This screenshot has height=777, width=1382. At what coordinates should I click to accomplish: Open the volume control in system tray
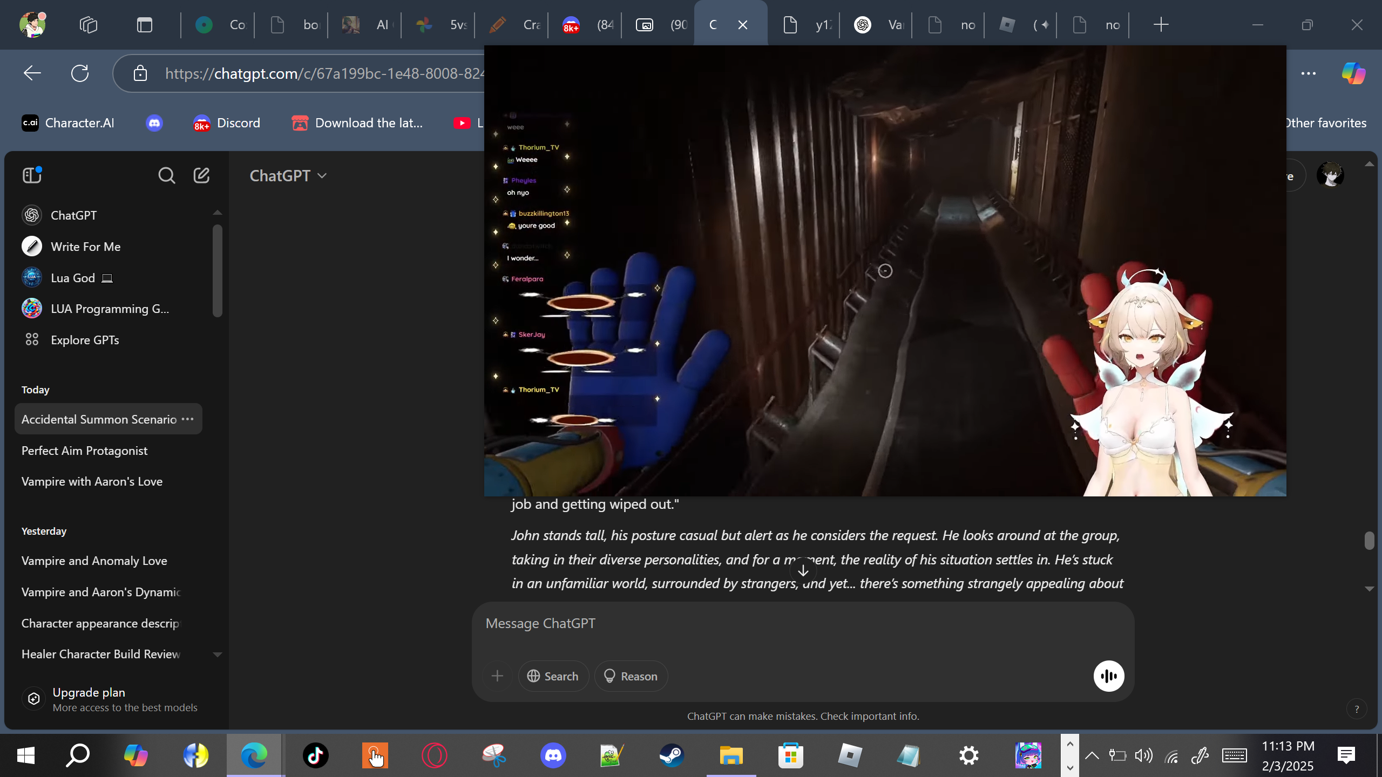point(1143,755)
